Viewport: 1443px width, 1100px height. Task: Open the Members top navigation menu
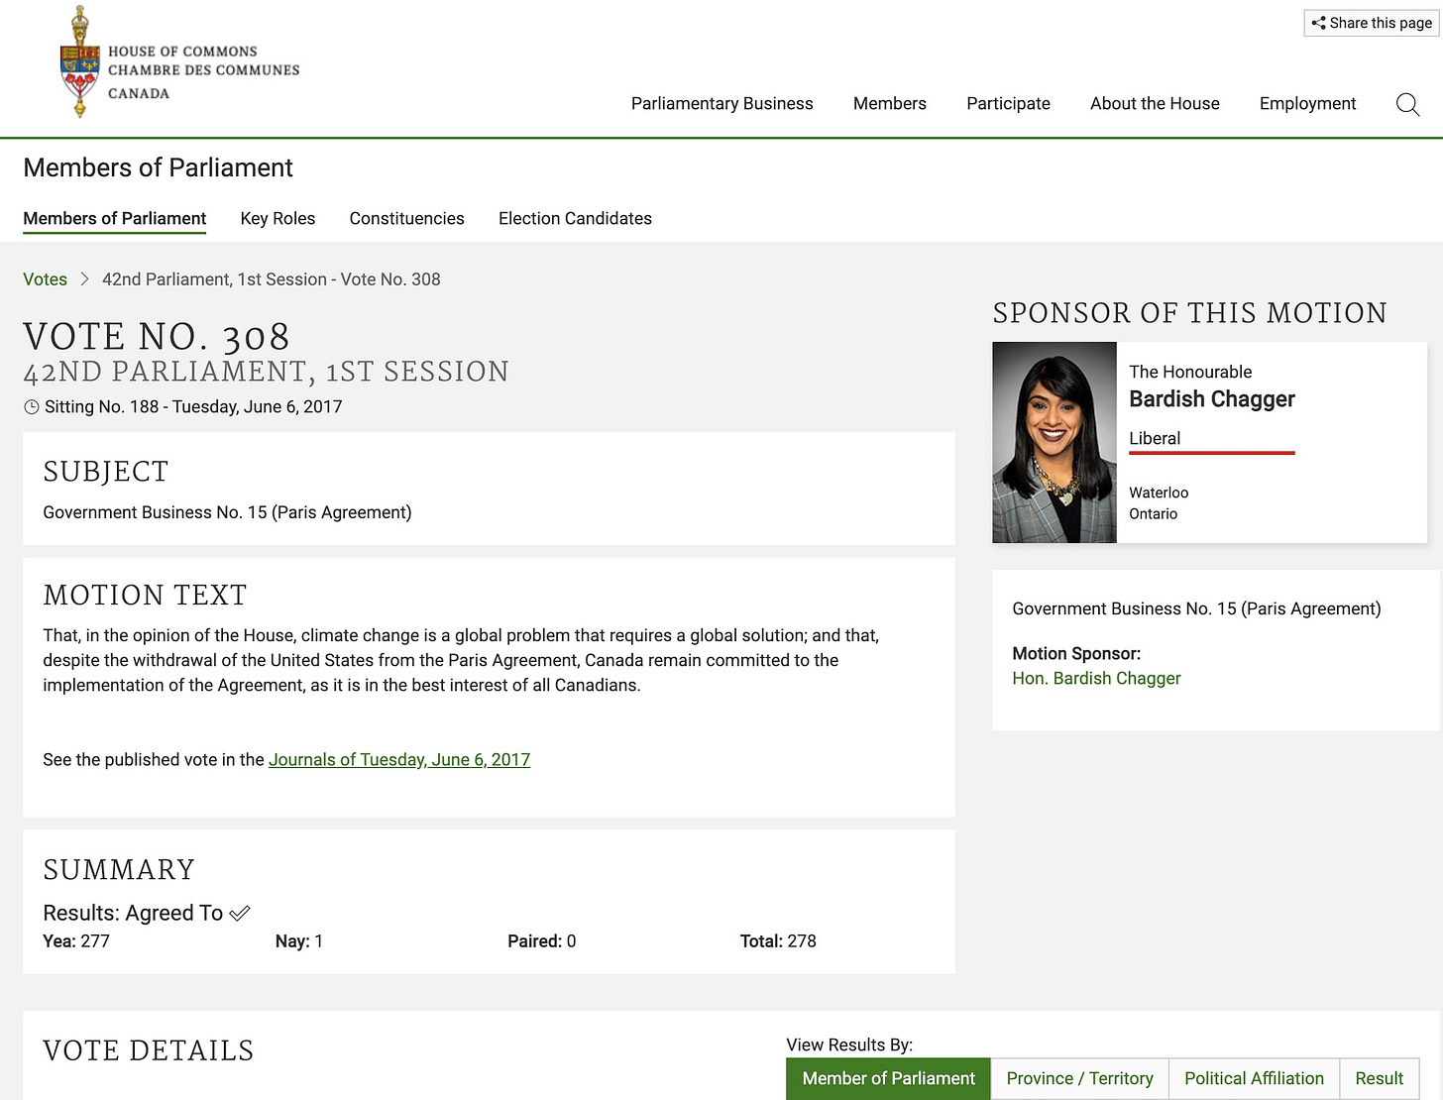[890, 103]
